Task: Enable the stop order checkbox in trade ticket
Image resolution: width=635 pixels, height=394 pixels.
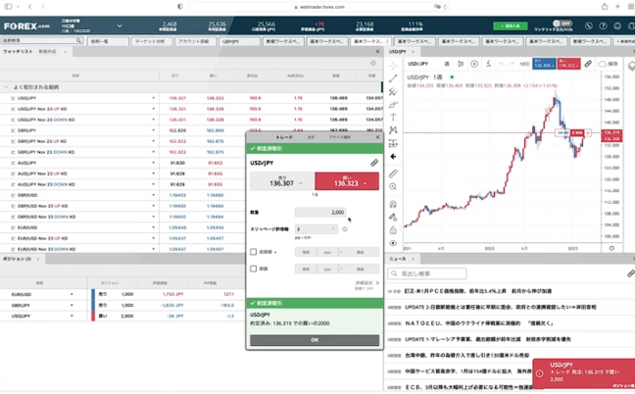Action: tap(254, 252)
